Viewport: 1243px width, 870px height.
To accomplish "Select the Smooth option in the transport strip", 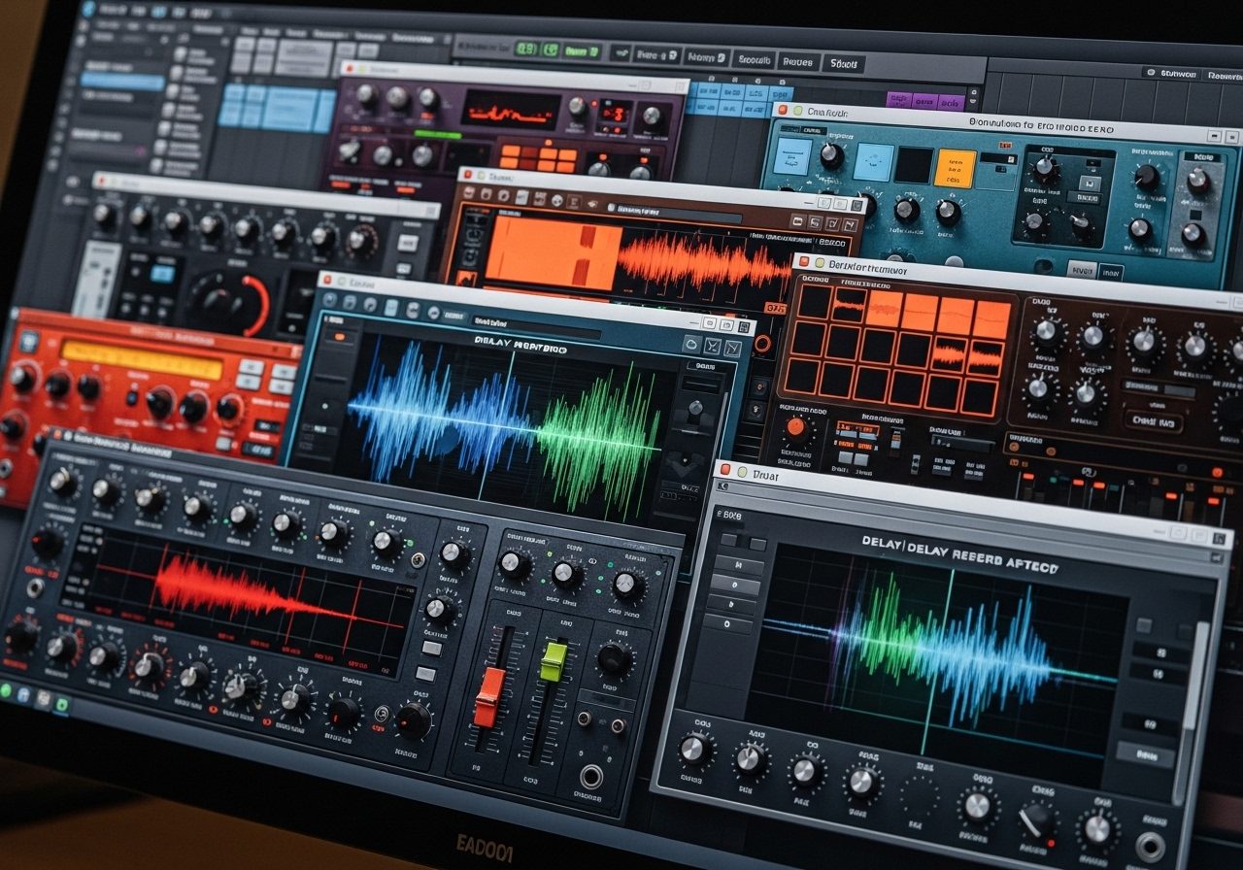I will (x=755, y=58).
